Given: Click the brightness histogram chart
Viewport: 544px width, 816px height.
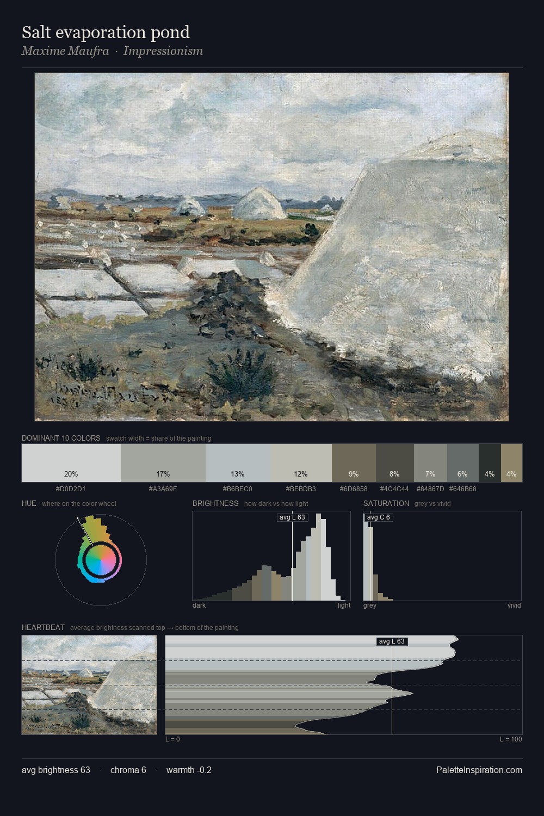Looking at the screenshot, I should [271, 556].
